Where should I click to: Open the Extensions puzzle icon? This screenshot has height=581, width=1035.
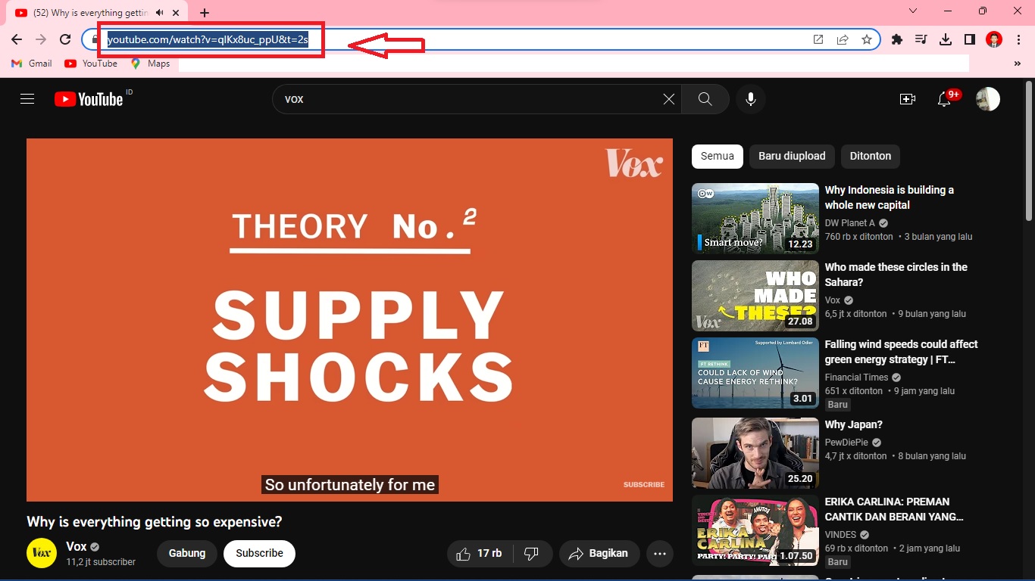897,39
